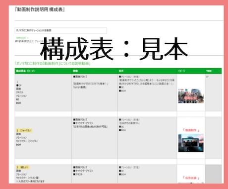228x189 pixels.
Task: Click キャラクターアイコン in scene 3 映像 cell
Action: [x=83, y=171]
